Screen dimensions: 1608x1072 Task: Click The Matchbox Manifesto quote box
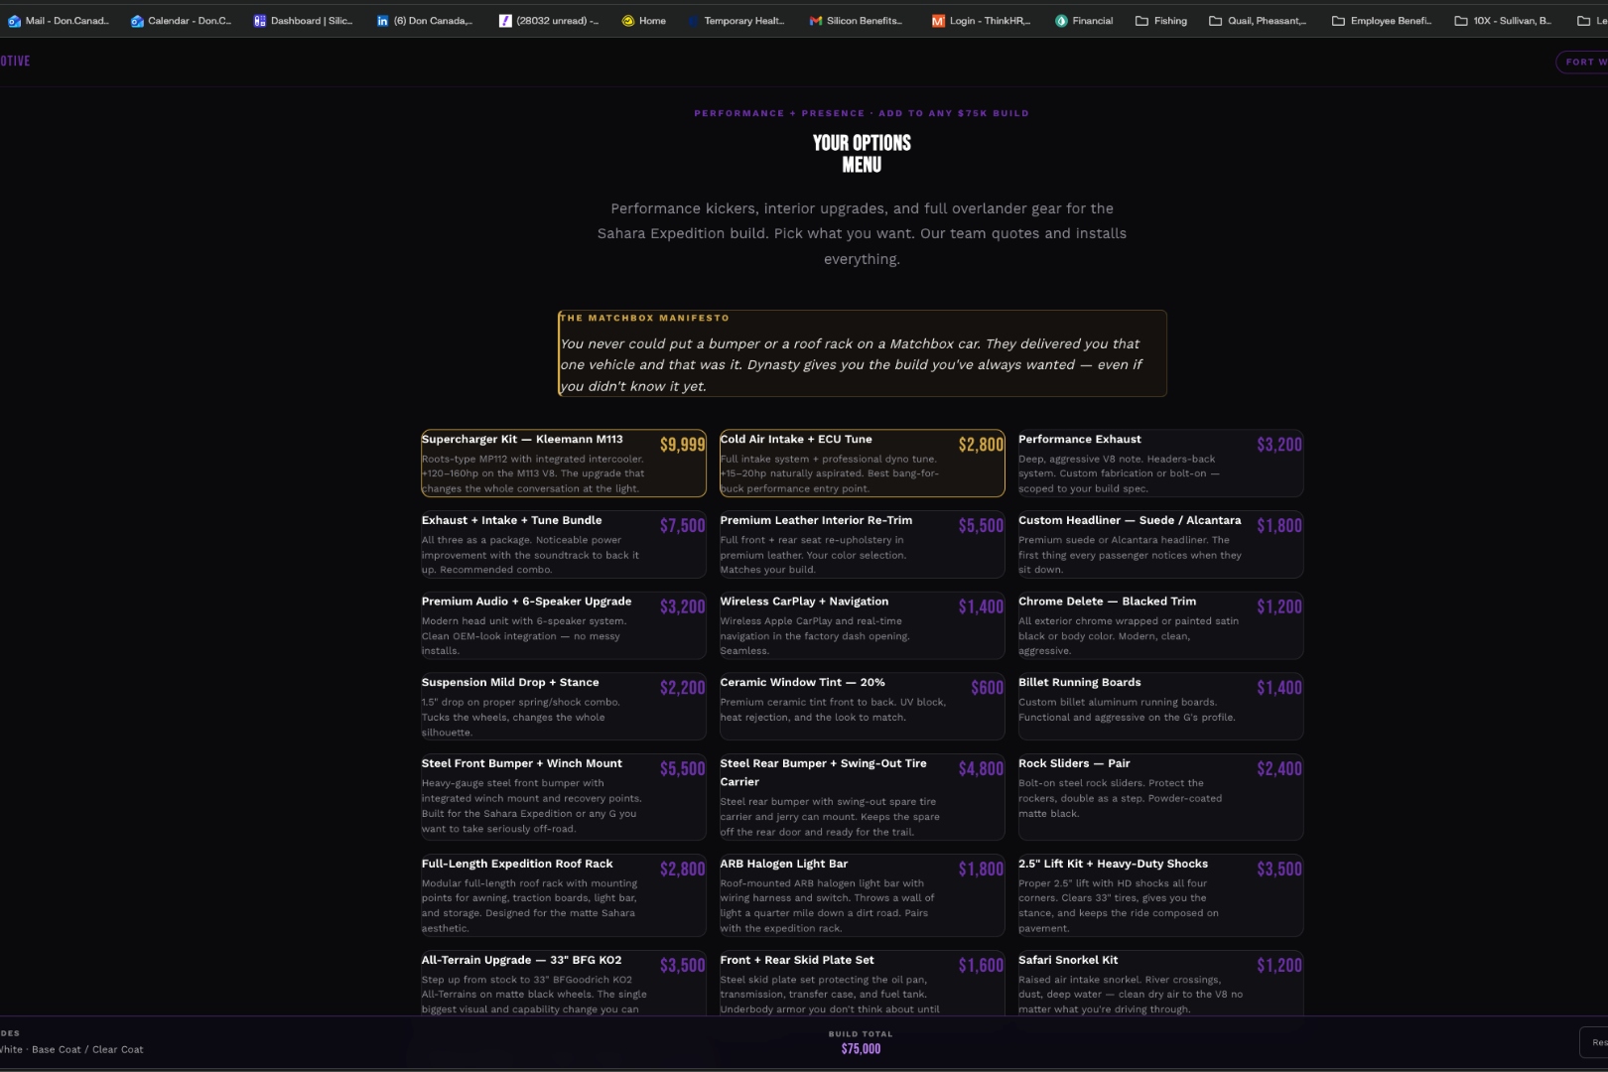pyautogui.click(x=862, y=353)
